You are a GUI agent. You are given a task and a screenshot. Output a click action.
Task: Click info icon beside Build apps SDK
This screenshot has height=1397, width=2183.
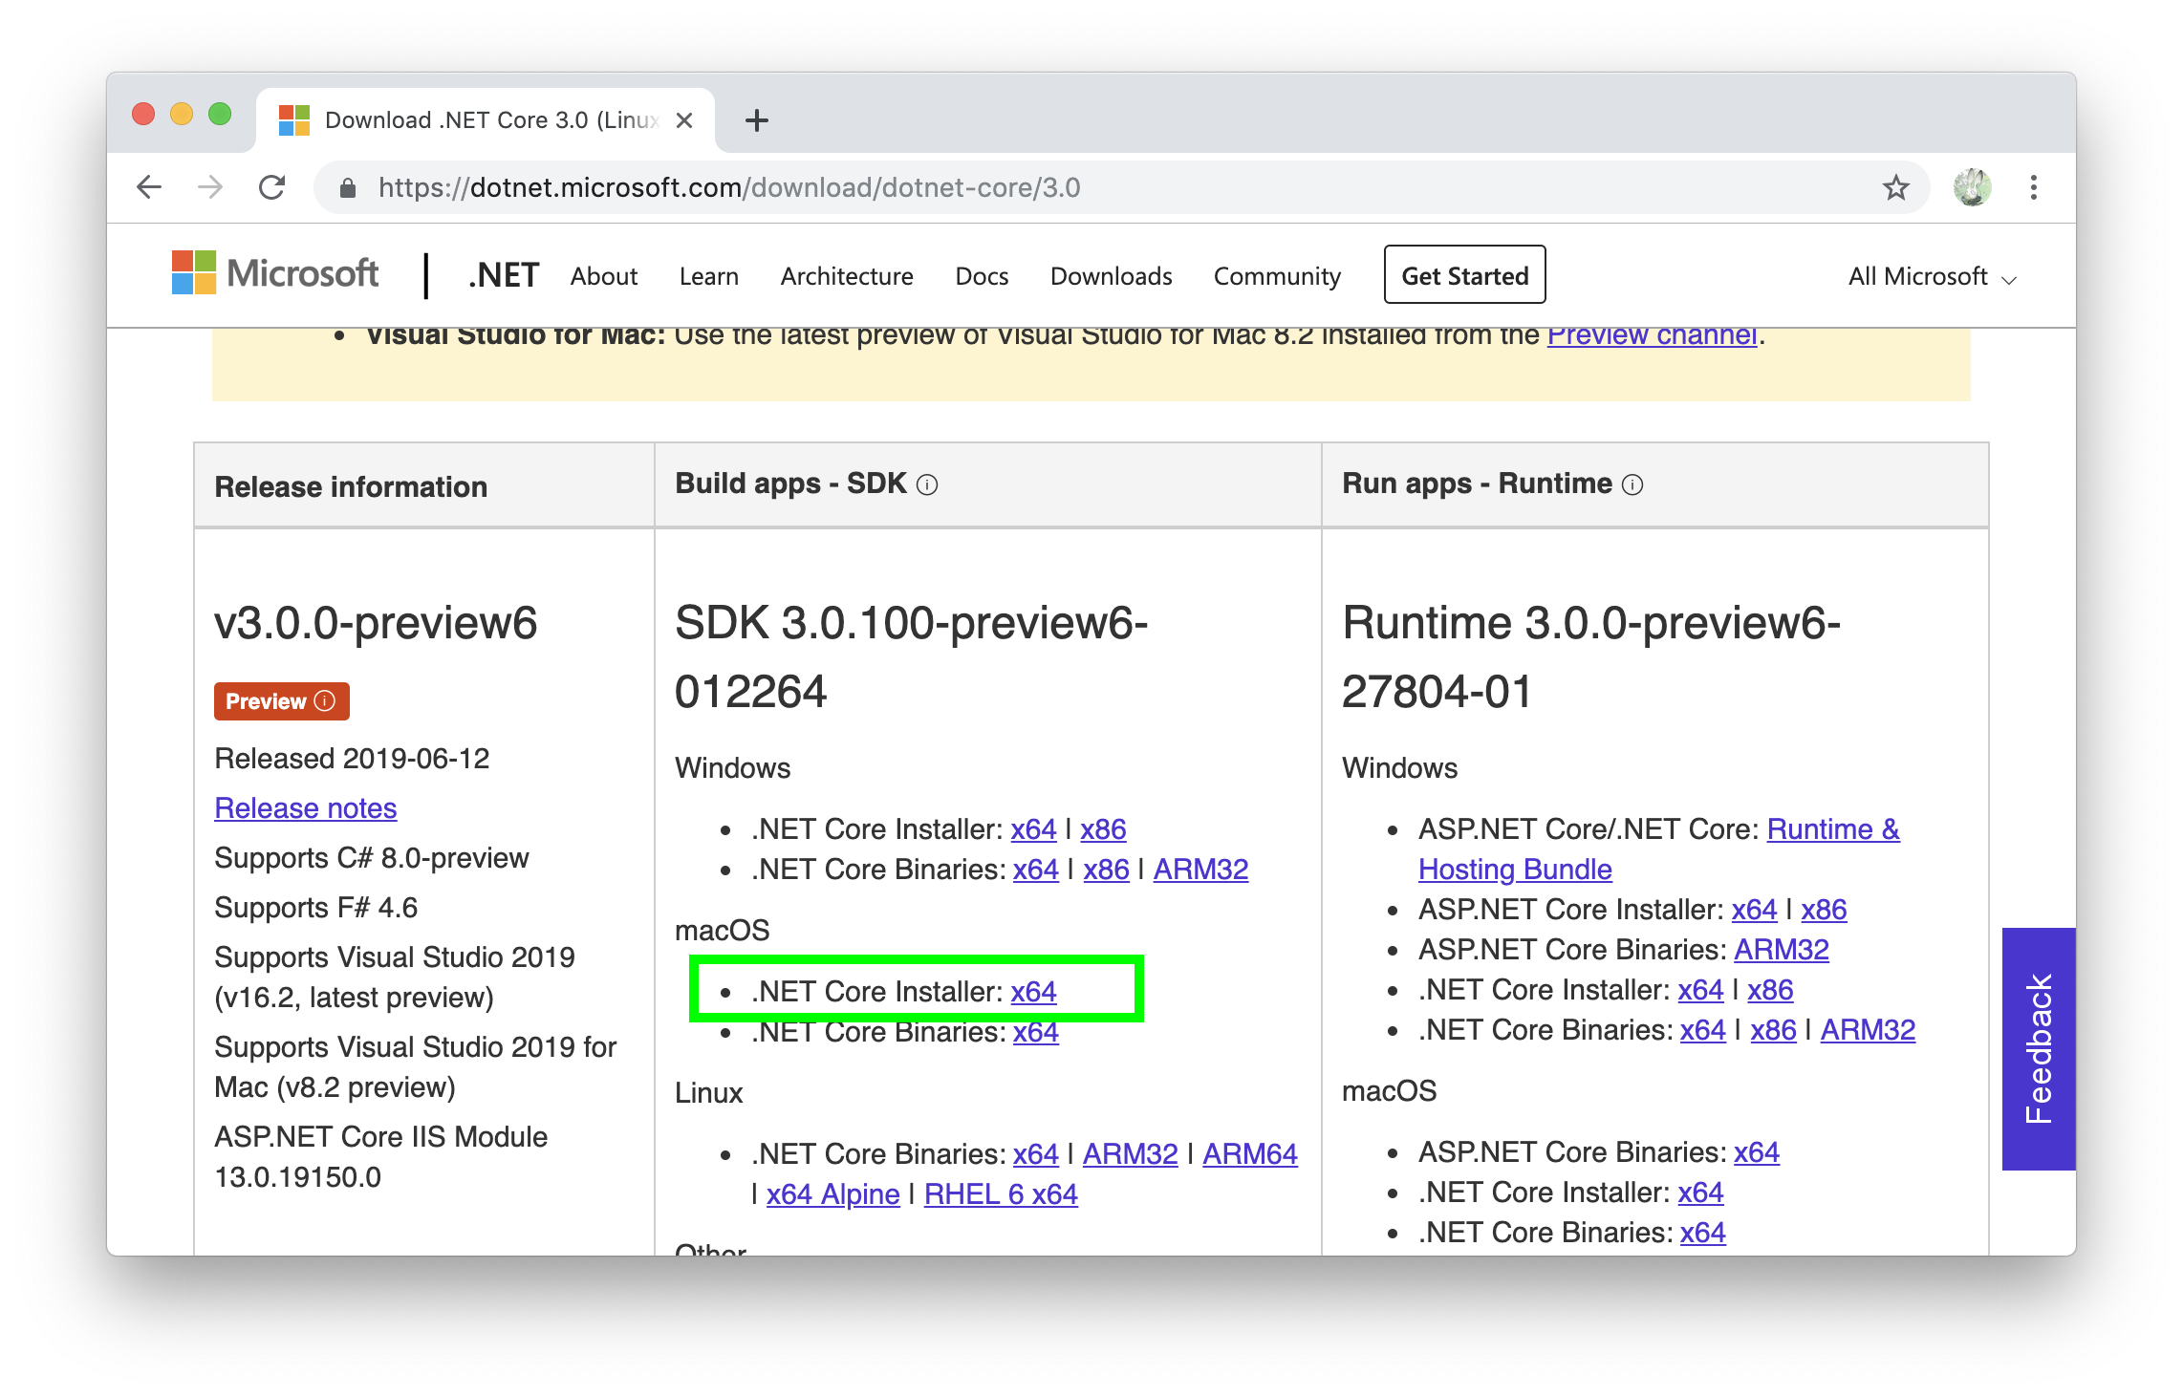927,485
